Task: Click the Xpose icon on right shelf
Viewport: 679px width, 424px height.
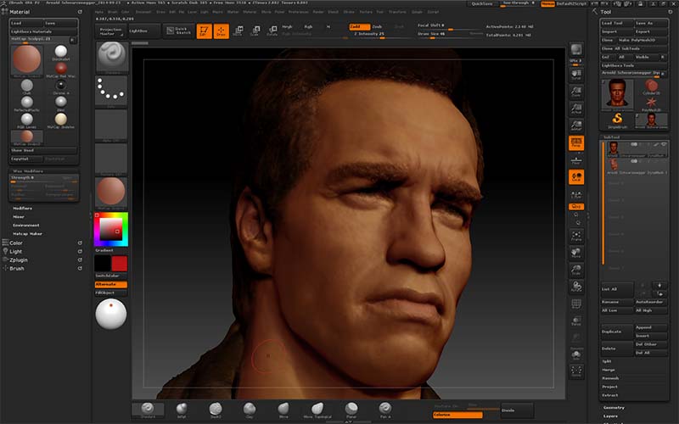Action: click(576, 371)
